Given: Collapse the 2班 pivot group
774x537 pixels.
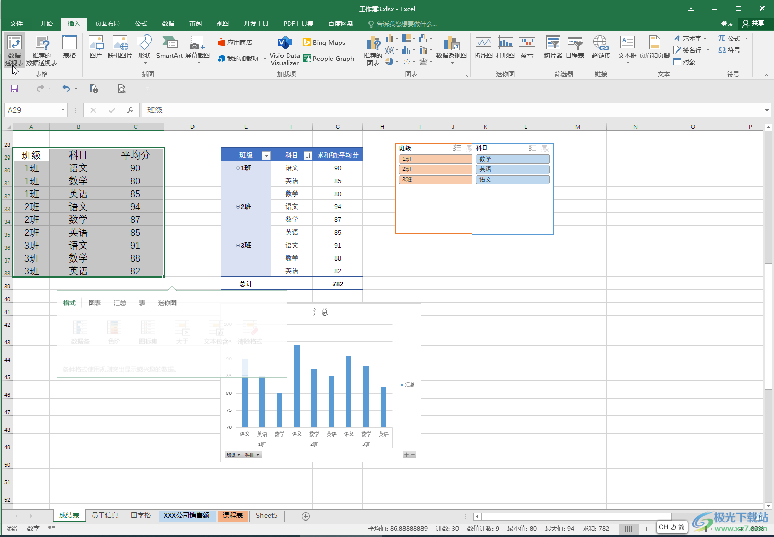Looking at the screenshot, I should [238, 207].
